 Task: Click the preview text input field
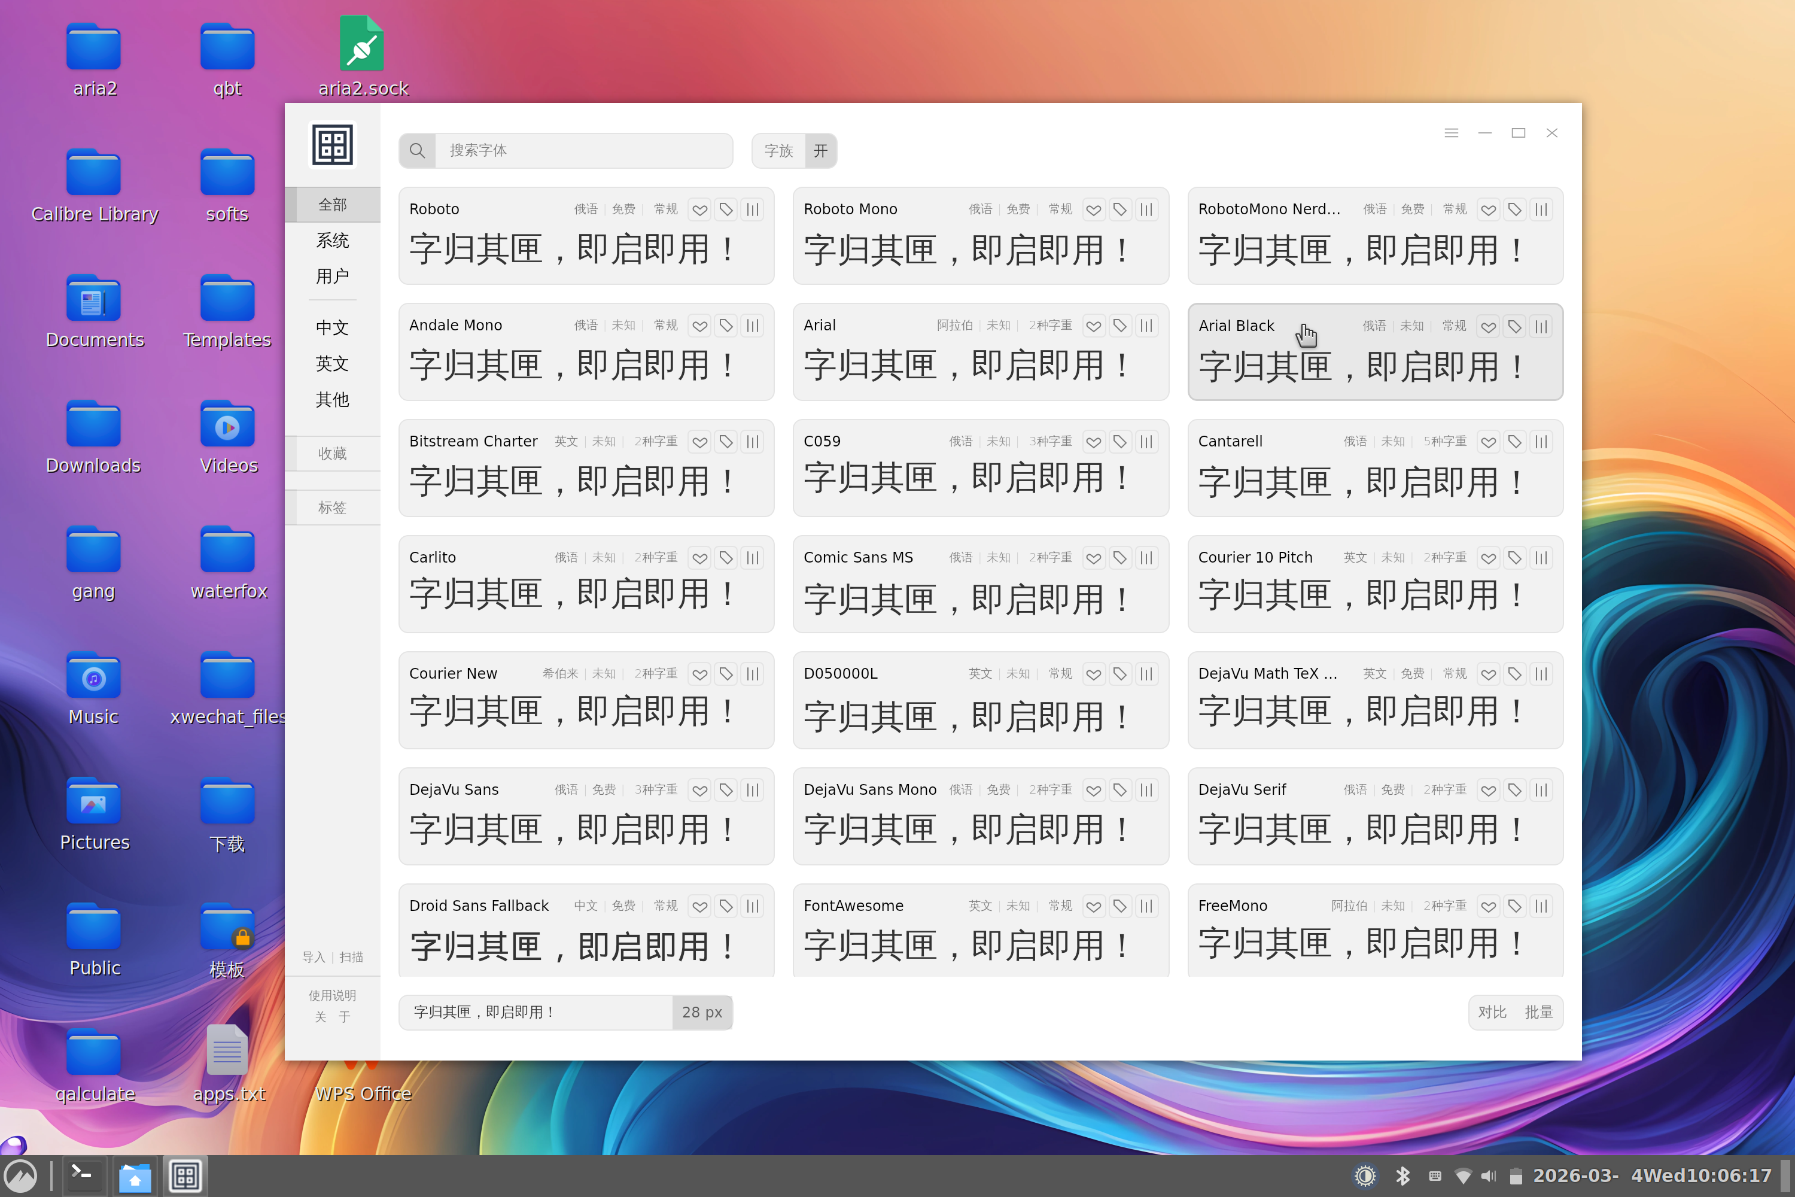pos(534,1012)
